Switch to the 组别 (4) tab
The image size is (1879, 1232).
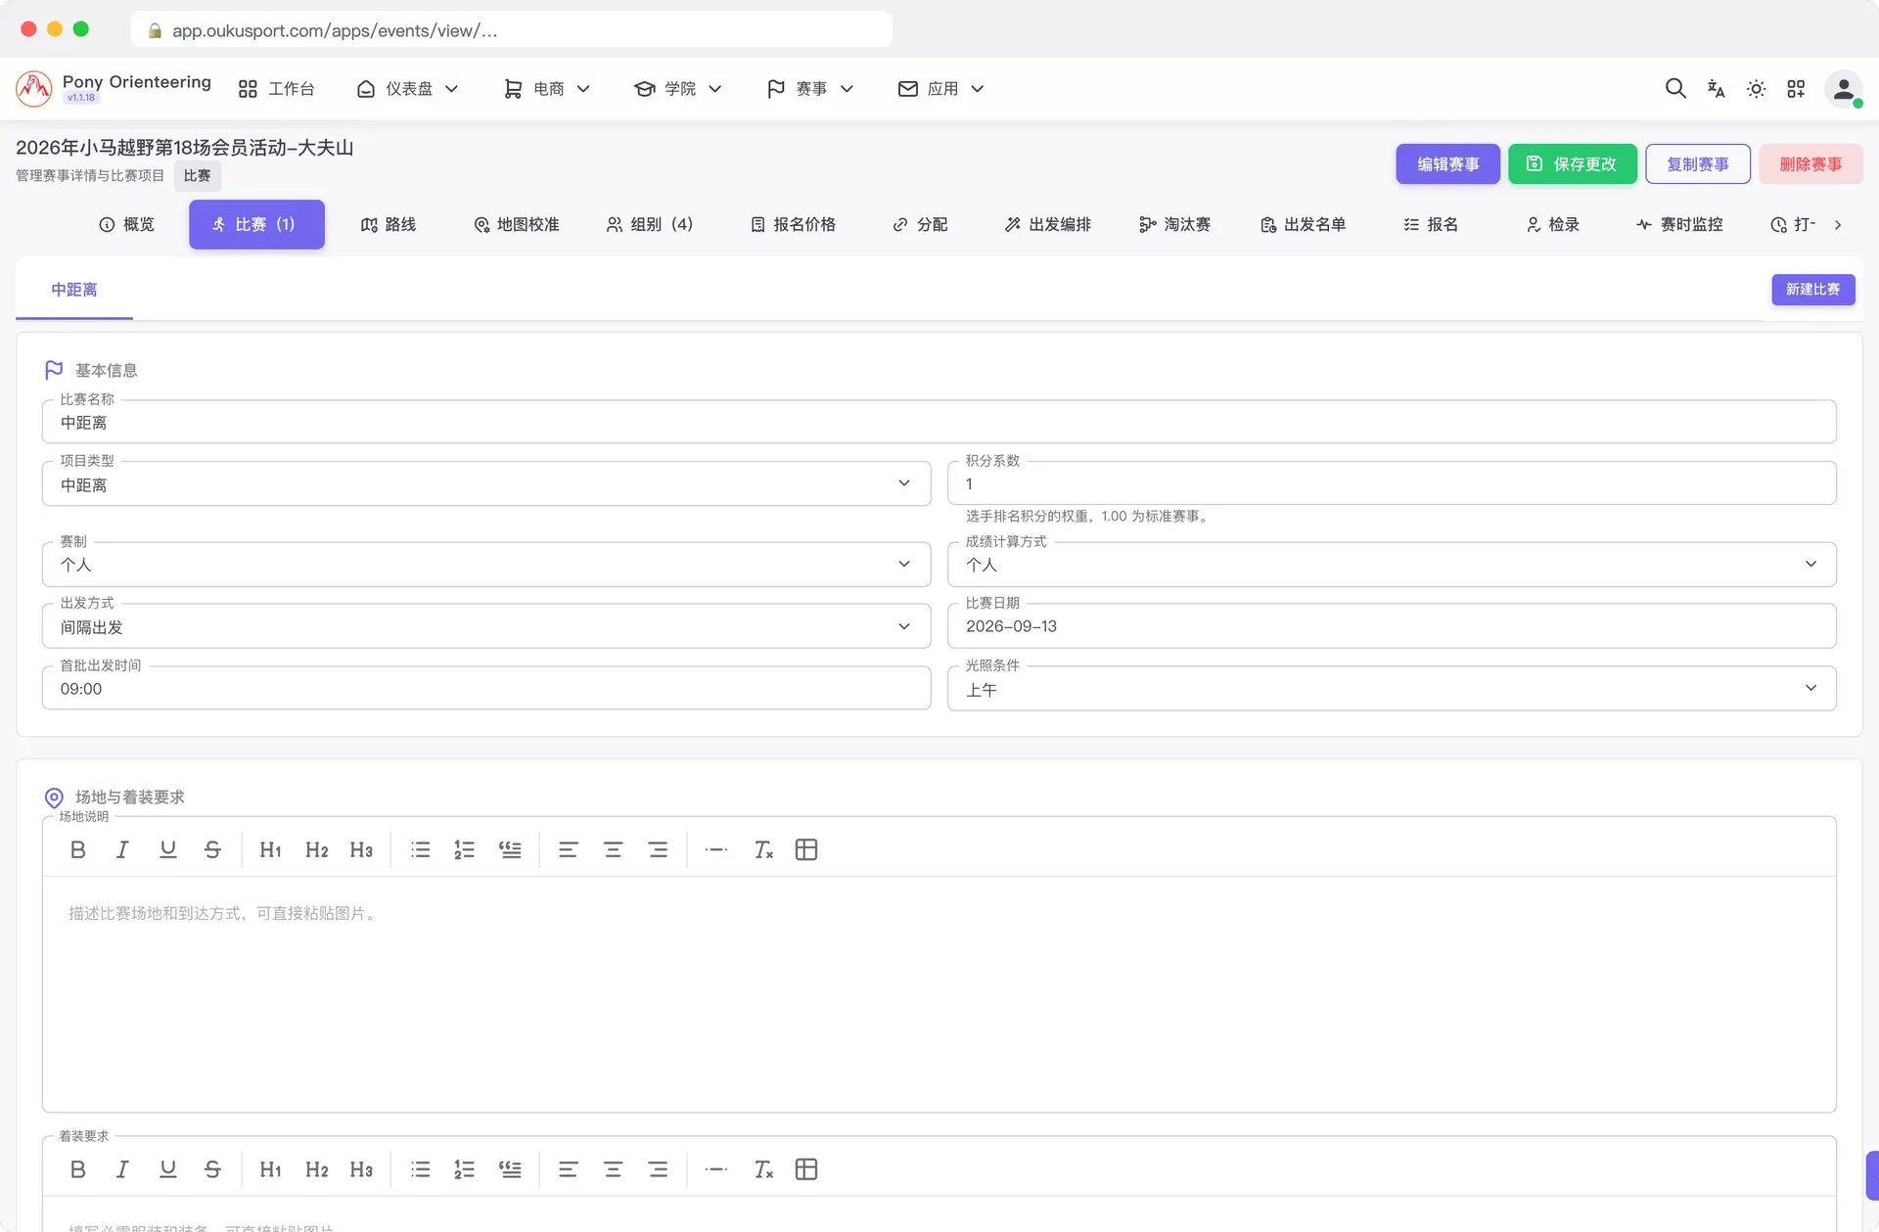650,225
